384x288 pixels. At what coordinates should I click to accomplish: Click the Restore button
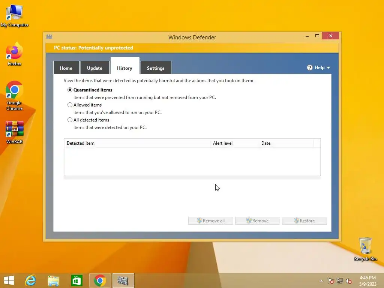304,220
